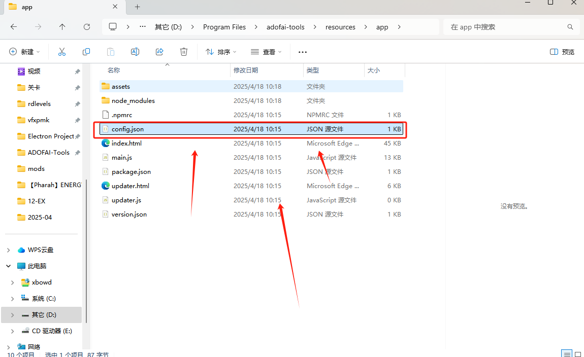Expand chevron after Program Files breadcrumb
The image size is (584, 357).
[256, 27]
